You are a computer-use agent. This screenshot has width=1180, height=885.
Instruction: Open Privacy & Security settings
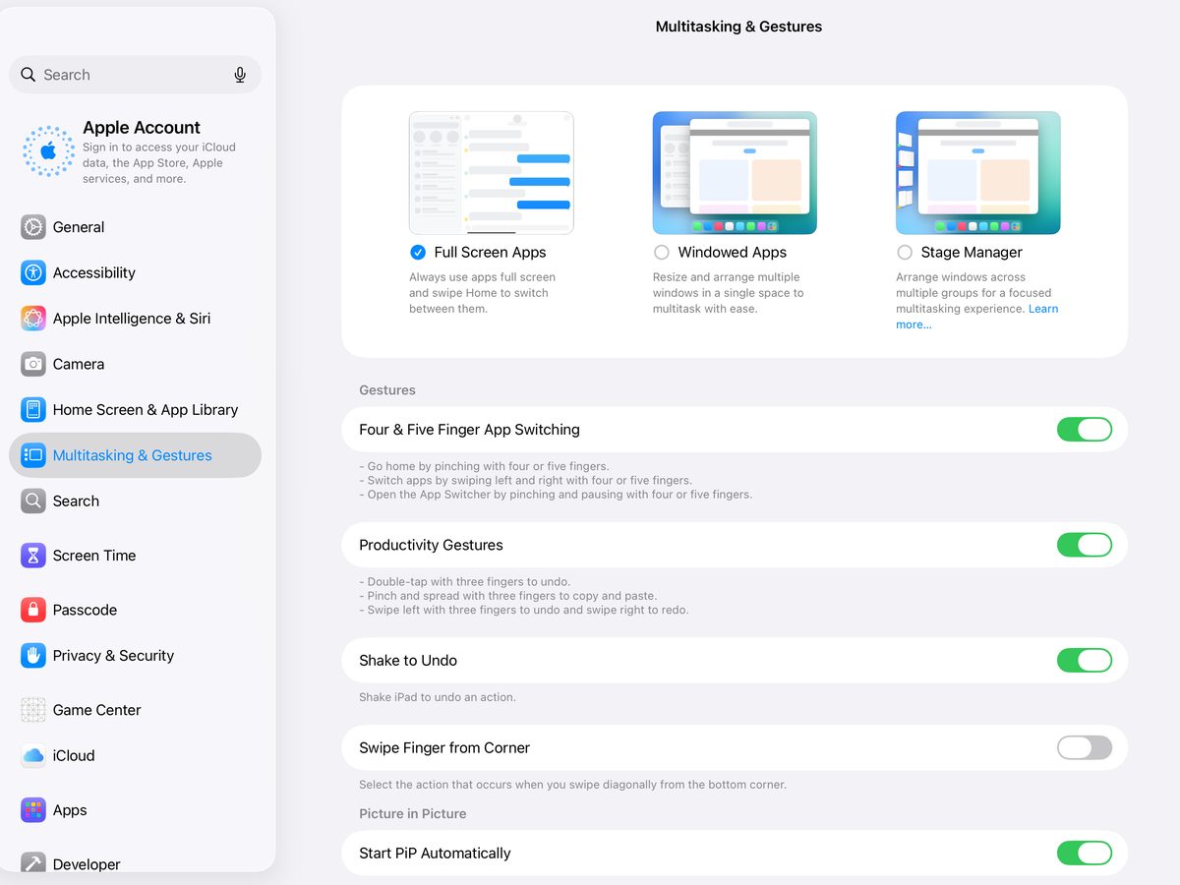point(136,656)
